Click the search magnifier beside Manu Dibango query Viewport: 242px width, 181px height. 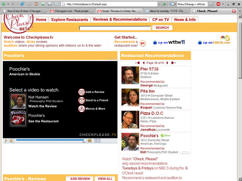click(211, 4)
